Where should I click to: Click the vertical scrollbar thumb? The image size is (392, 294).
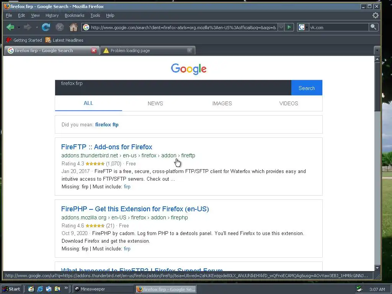pyautogui.click(x=377, y=87)
